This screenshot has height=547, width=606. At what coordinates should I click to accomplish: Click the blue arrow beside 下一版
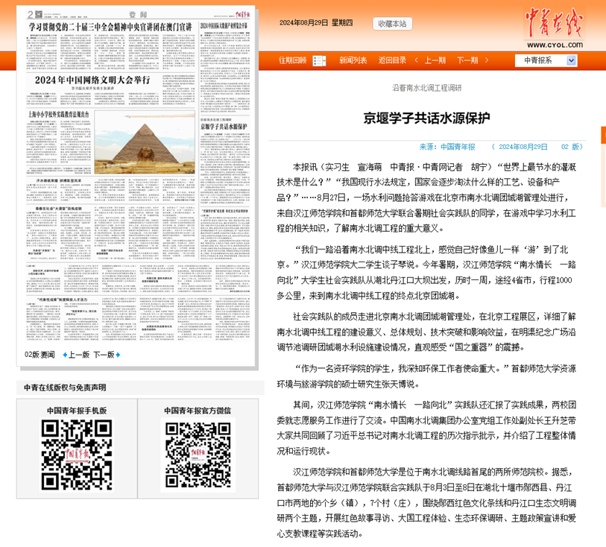(x=118, y=355)
